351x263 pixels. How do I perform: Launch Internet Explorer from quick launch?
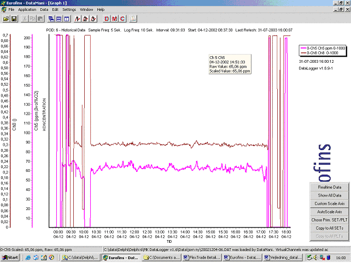[28, 258]
